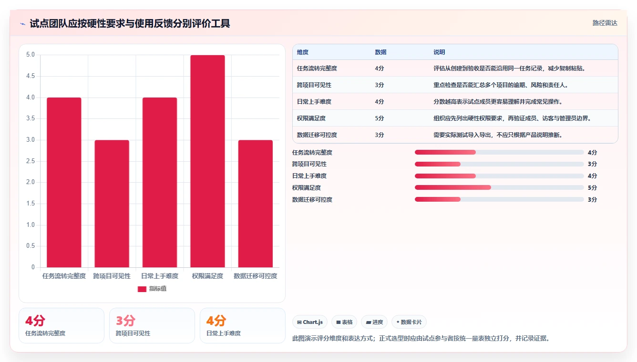The height and width of the screenshot is (362, 637).
Task: Click description starting 需要实际测试导入导出
Action: pyautogui.click(x=498, y=135)
